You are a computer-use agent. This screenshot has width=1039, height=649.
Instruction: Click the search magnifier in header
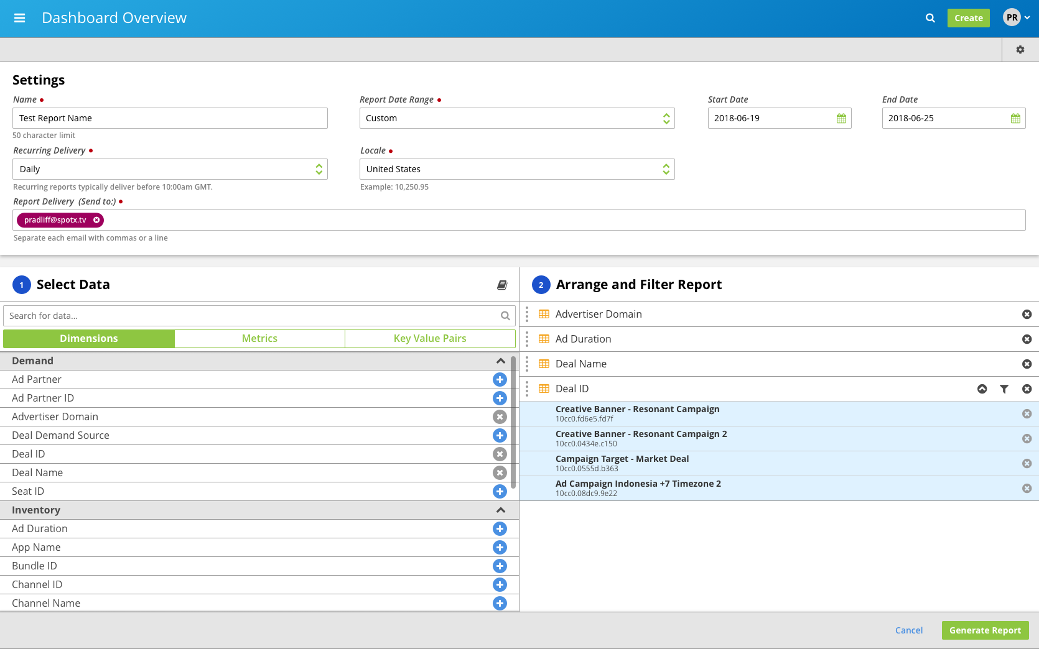point(930,18)
